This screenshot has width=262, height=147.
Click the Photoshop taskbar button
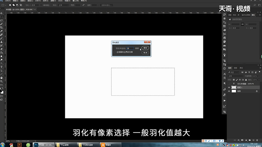tap(44, 145)
